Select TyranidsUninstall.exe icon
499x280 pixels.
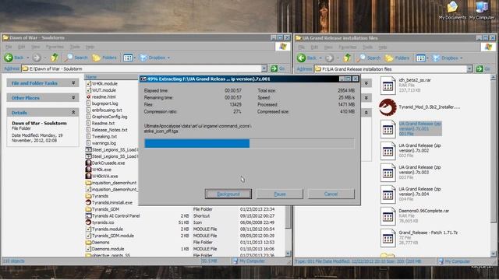pyautogui.click(x=88, y=202)
